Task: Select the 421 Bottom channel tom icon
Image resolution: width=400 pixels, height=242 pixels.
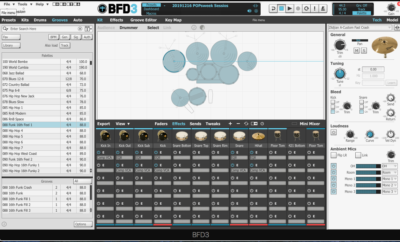Action: coord(297,136)
